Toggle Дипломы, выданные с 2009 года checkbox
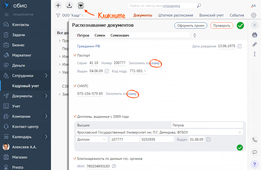The image size is (261, 170). click(x=75, y=116)
